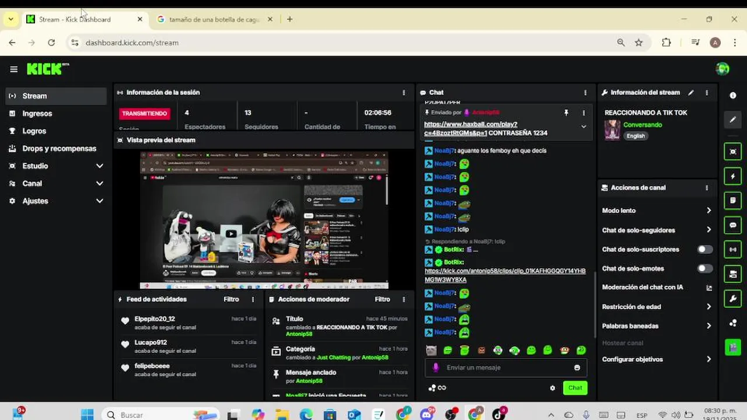Open the Windows Start menu
The width and height of the screenshot is (747, 420).
pyautogui.click(x=88, y=415)
